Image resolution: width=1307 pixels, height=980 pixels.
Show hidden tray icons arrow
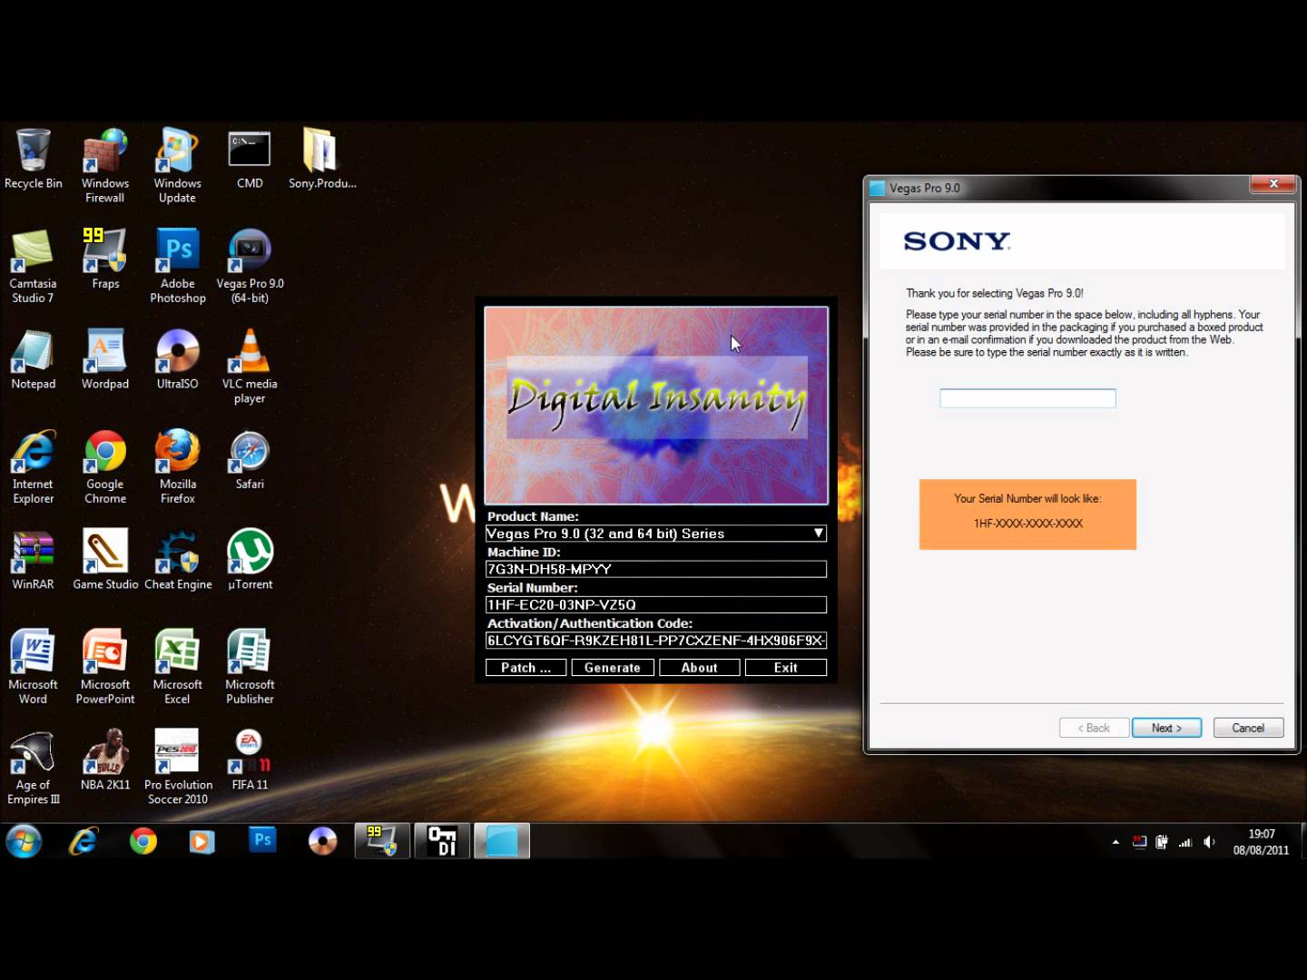coord(1115,842)
